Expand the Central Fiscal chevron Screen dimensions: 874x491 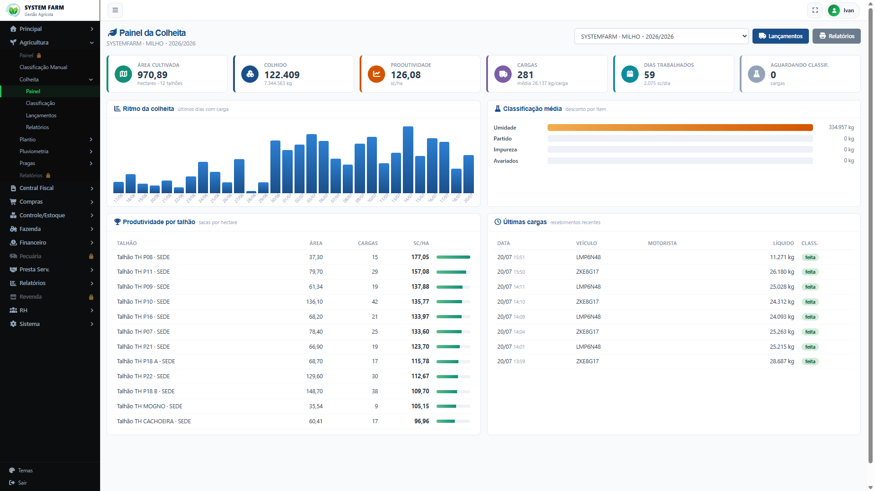92,188
